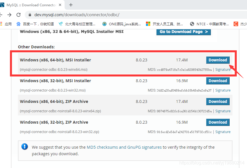Select text 'Windows (x86, 32-bit), ZIP Archive'

54,123
